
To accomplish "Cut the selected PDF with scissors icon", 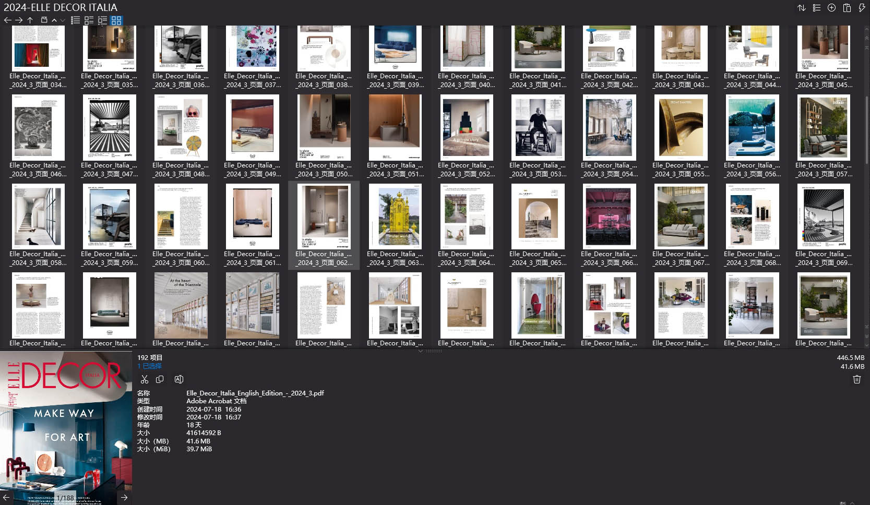I will (145, 379).
